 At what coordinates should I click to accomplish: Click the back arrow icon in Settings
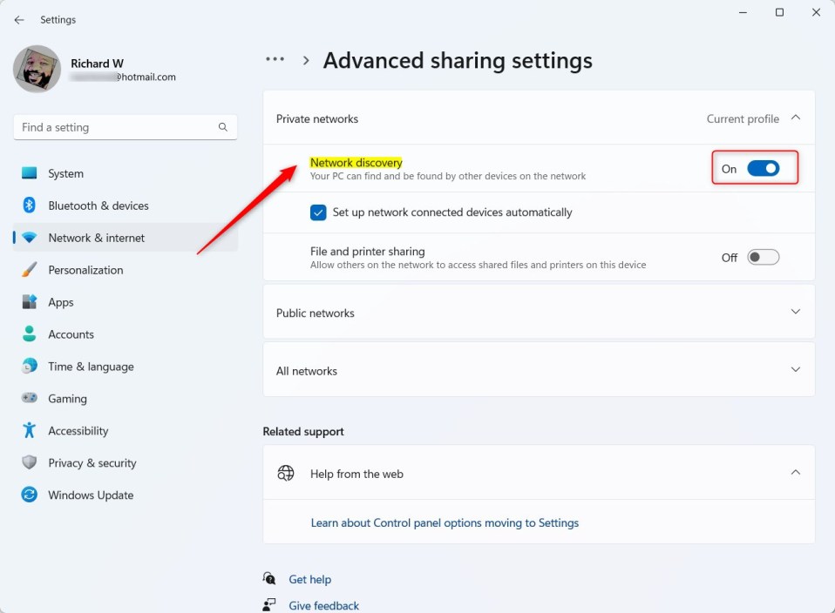click(x=19, y=20)
